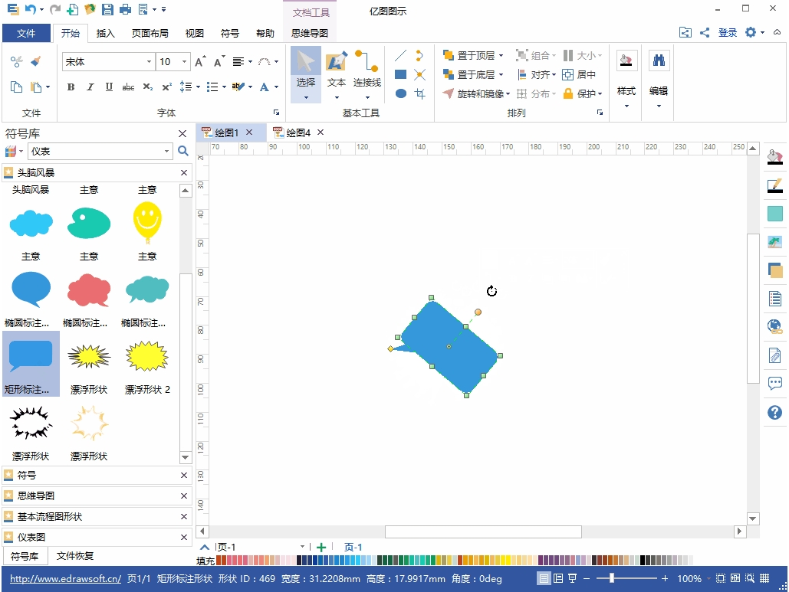The image size is (789, 592).
Task: Click the library search magnifier icon
Action: tap(183, 152)
